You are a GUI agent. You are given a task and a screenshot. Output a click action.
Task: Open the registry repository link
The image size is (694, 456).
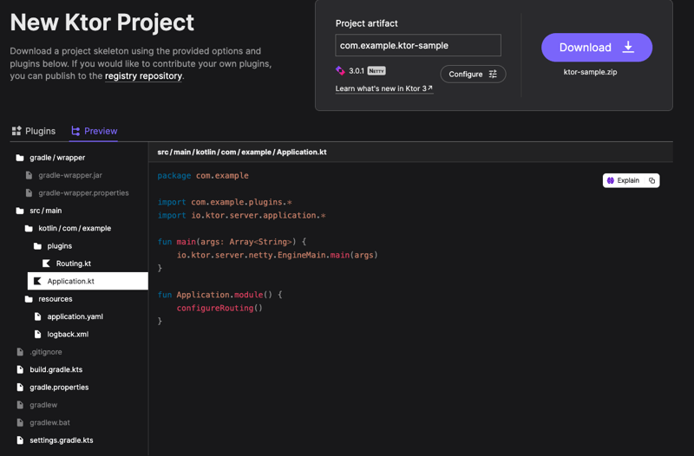[143, 76]
